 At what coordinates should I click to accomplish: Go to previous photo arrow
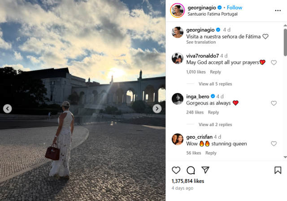[x=8, y=109]
